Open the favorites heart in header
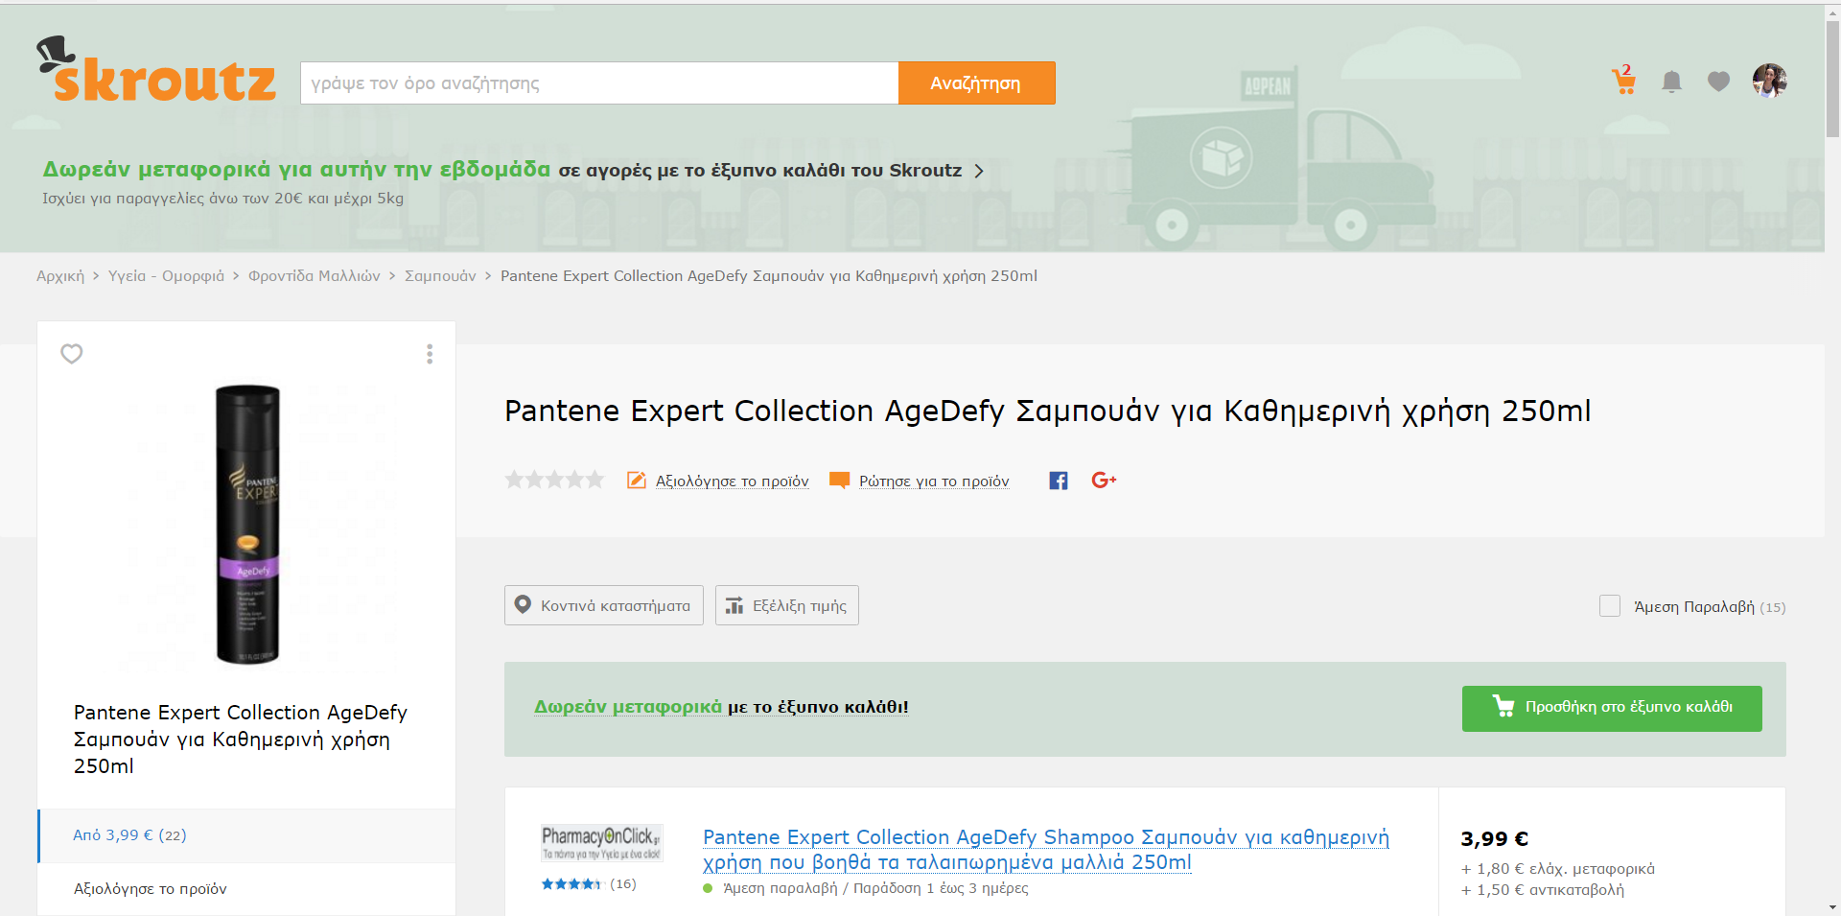Viewport: 1841px width, 916px height. point(1718,82)
